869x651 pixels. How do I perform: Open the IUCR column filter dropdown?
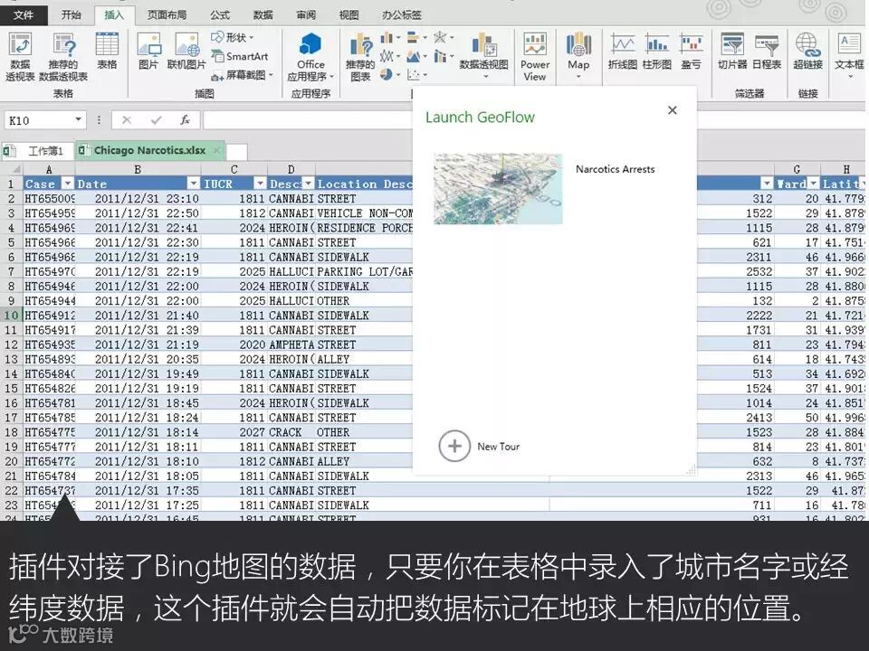pos(260,184)
